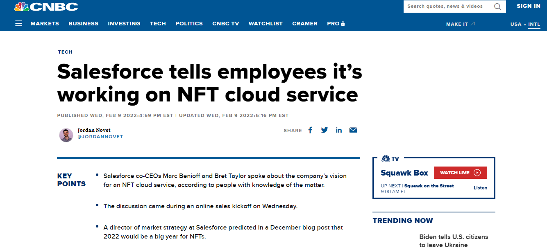Image resolution: width=547 pixels, height=250 pixels.
Task: Switch to USA edition
Action: point(516,24)
